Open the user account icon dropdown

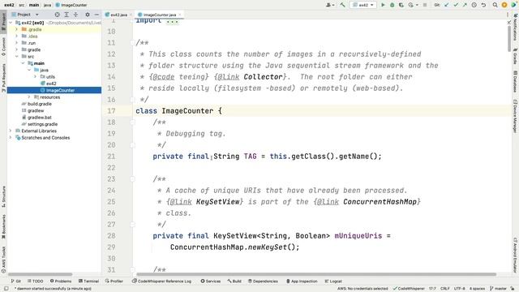coord(330,5)
